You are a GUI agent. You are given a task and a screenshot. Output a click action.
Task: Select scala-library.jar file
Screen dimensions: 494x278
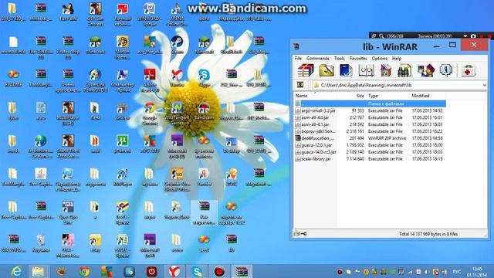tap(370, 159)
